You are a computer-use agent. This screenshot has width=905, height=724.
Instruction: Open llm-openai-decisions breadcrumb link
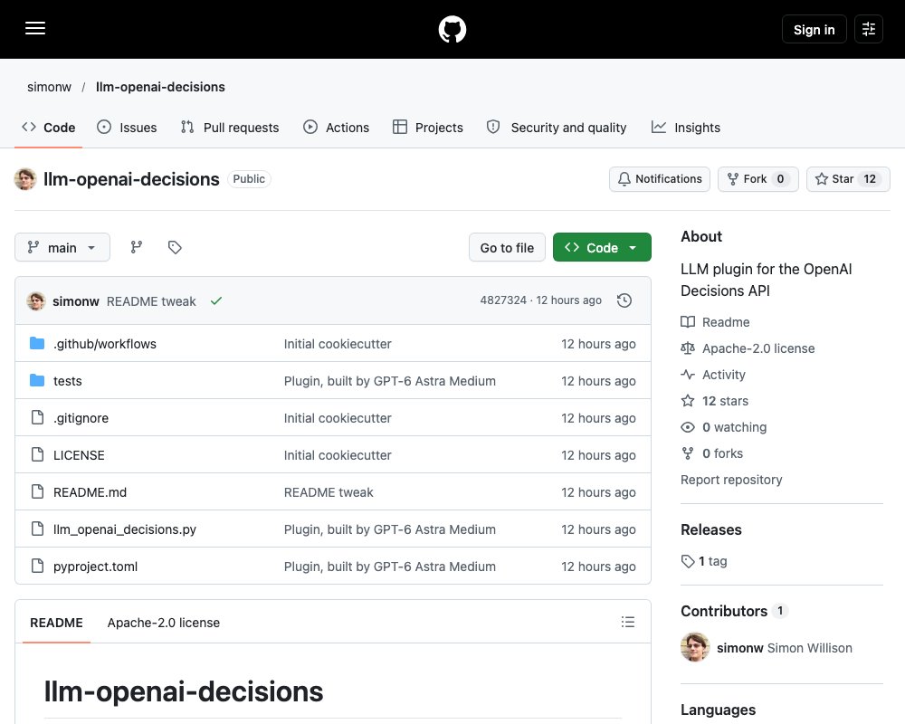pos(160,87)
